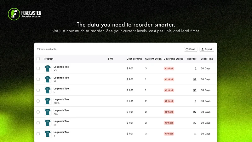252x142 pixels.
Task: Click Critical badge in XXXL row
Action: [x=169, y=101]
